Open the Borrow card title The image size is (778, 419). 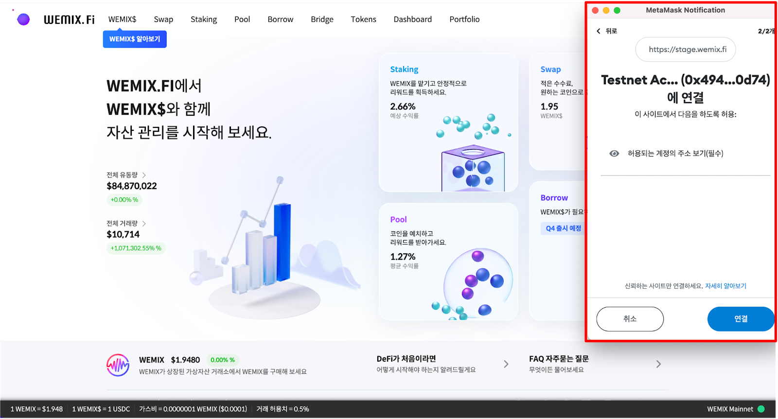click(x=554, y=198)
